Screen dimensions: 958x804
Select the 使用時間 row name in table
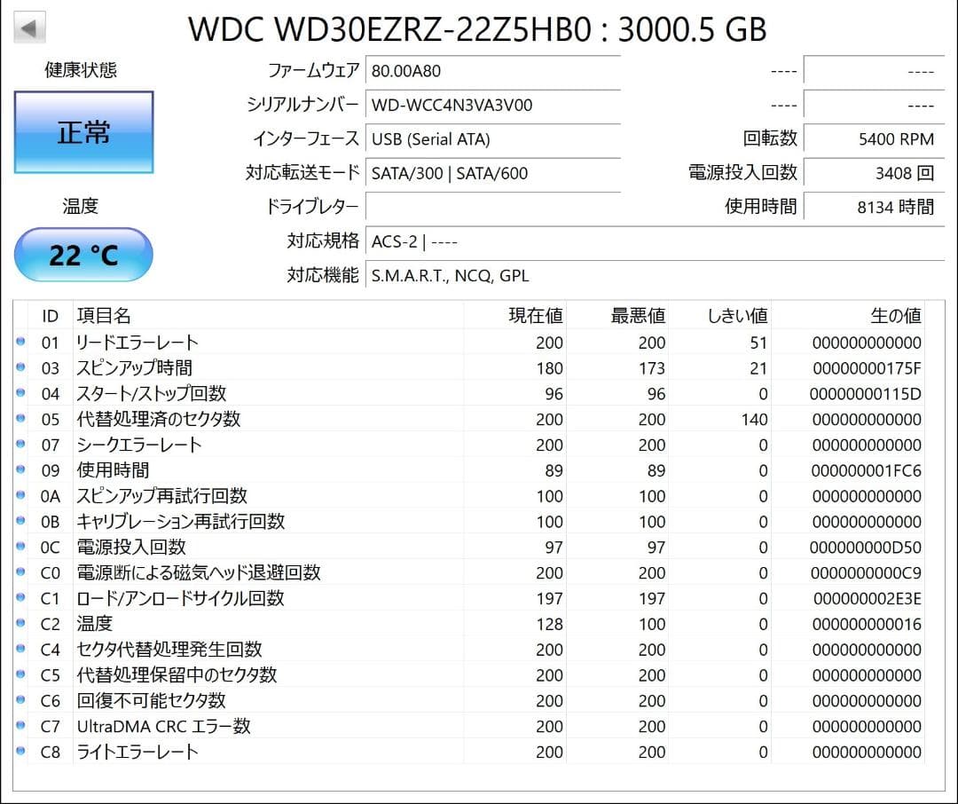pyautogui.click(x=113, y=470)
